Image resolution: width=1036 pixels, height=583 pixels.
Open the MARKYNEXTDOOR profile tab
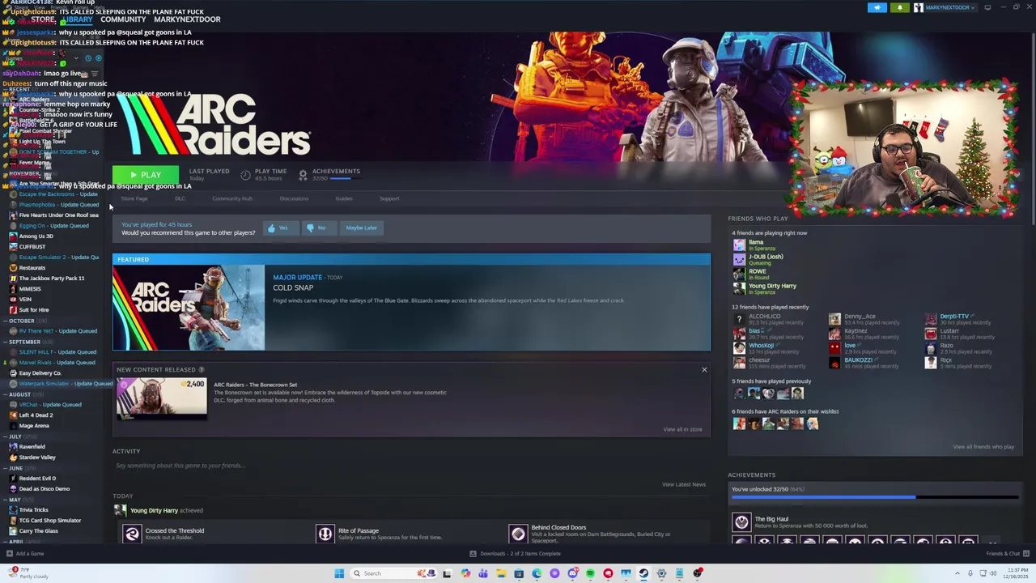coord(187,19)
